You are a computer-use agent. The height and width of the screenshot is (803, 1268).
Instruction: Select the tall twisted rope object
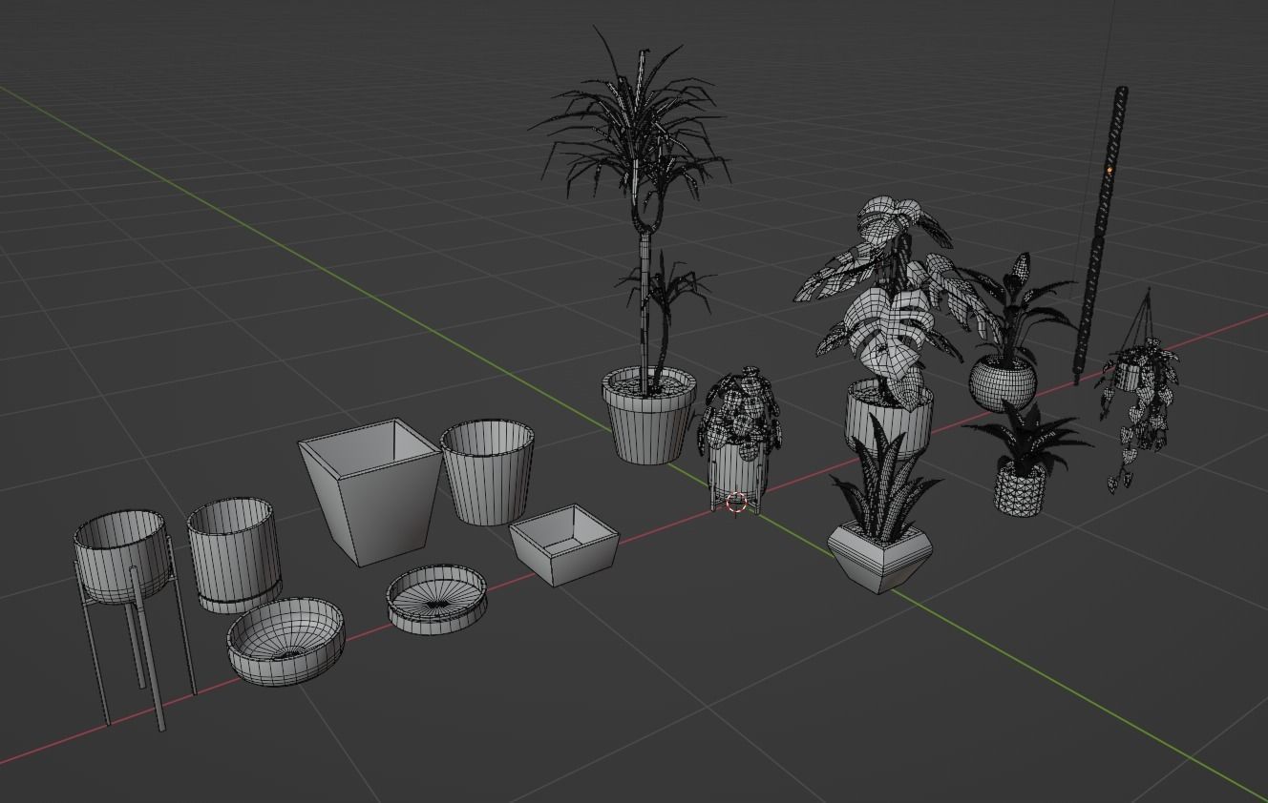pyautogui.click(x=1100, y=234)
